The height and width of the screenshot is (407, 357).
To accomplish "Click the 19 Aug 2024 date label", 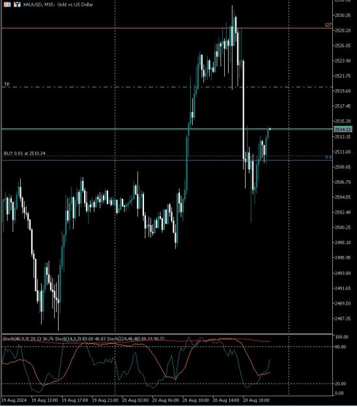I will [14, 400].
